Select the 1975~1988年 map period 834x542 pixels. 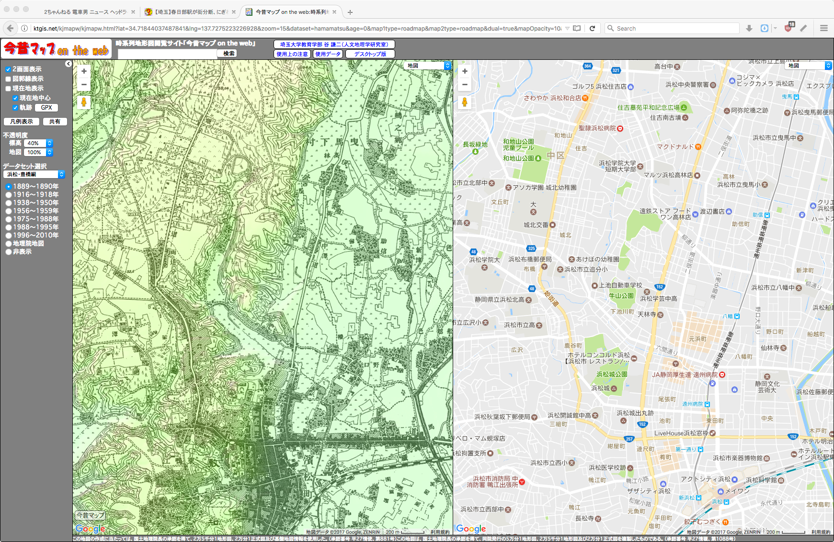[x=9, y=219]
